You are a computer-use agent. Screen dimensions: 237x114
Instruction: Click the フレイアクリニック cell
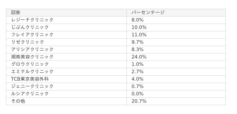[x=66, y=35]
